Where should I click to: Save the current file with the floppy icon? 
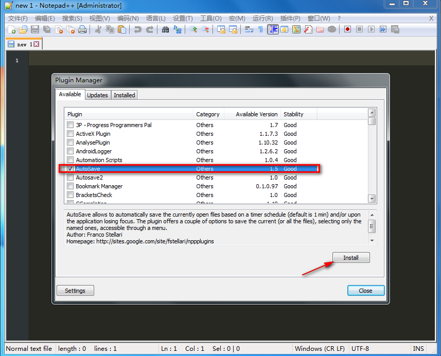coord(35,29)
